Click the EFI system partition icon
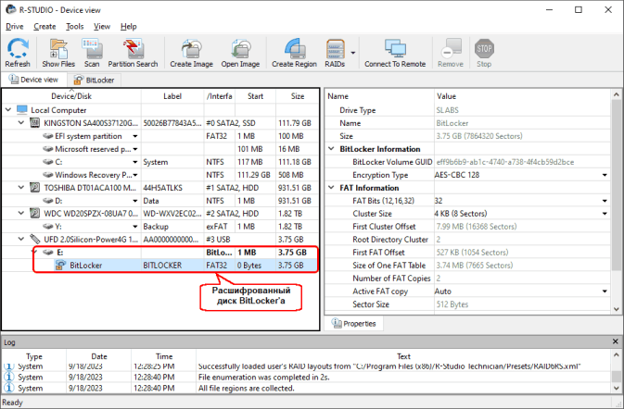This screenshot has width=624, height=409. click(x=48, y=136)
